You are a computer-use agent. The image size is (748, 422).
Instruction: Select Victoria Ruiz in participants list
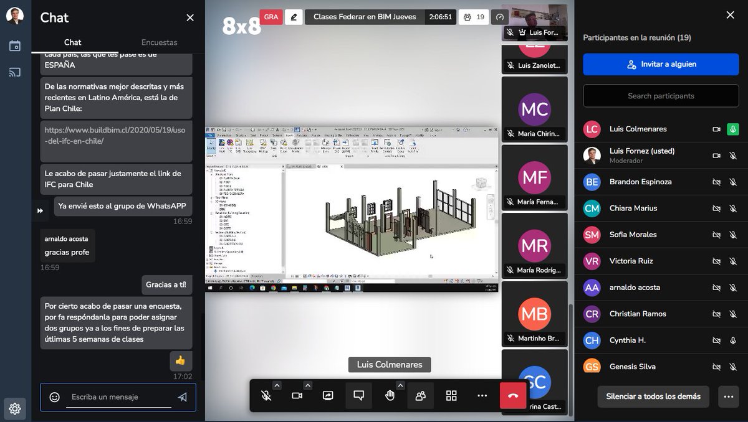pyautogui.click(x=661, y=261)
